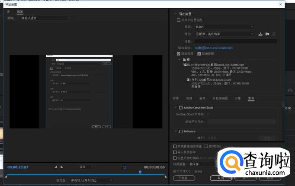The width and height of the screenshot is (295, 186).
Task: Collapse the 摘要 summary section
Action: tap(180, 60)
